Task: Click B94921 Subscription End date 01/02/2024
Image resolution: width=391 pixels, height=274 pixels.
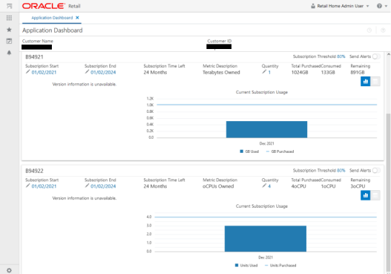Action: [103, 72]
